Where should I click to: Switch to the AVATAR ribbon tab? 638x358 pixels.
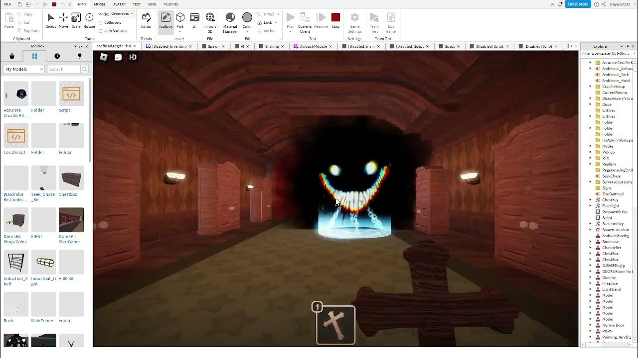(x=119, y=4)
